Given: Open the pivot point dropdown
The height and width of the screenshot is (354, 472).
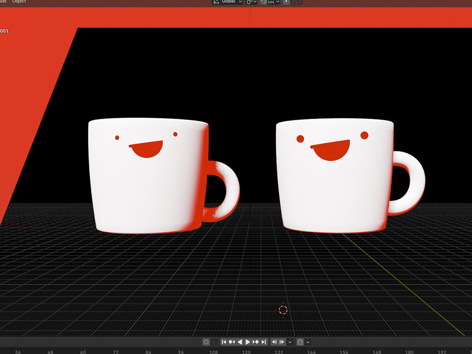Looking at the screenshot, I should click(x=252, y=2).
